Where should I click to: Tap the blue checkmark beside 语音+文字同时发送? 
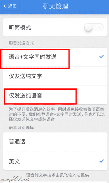point(101,57)
